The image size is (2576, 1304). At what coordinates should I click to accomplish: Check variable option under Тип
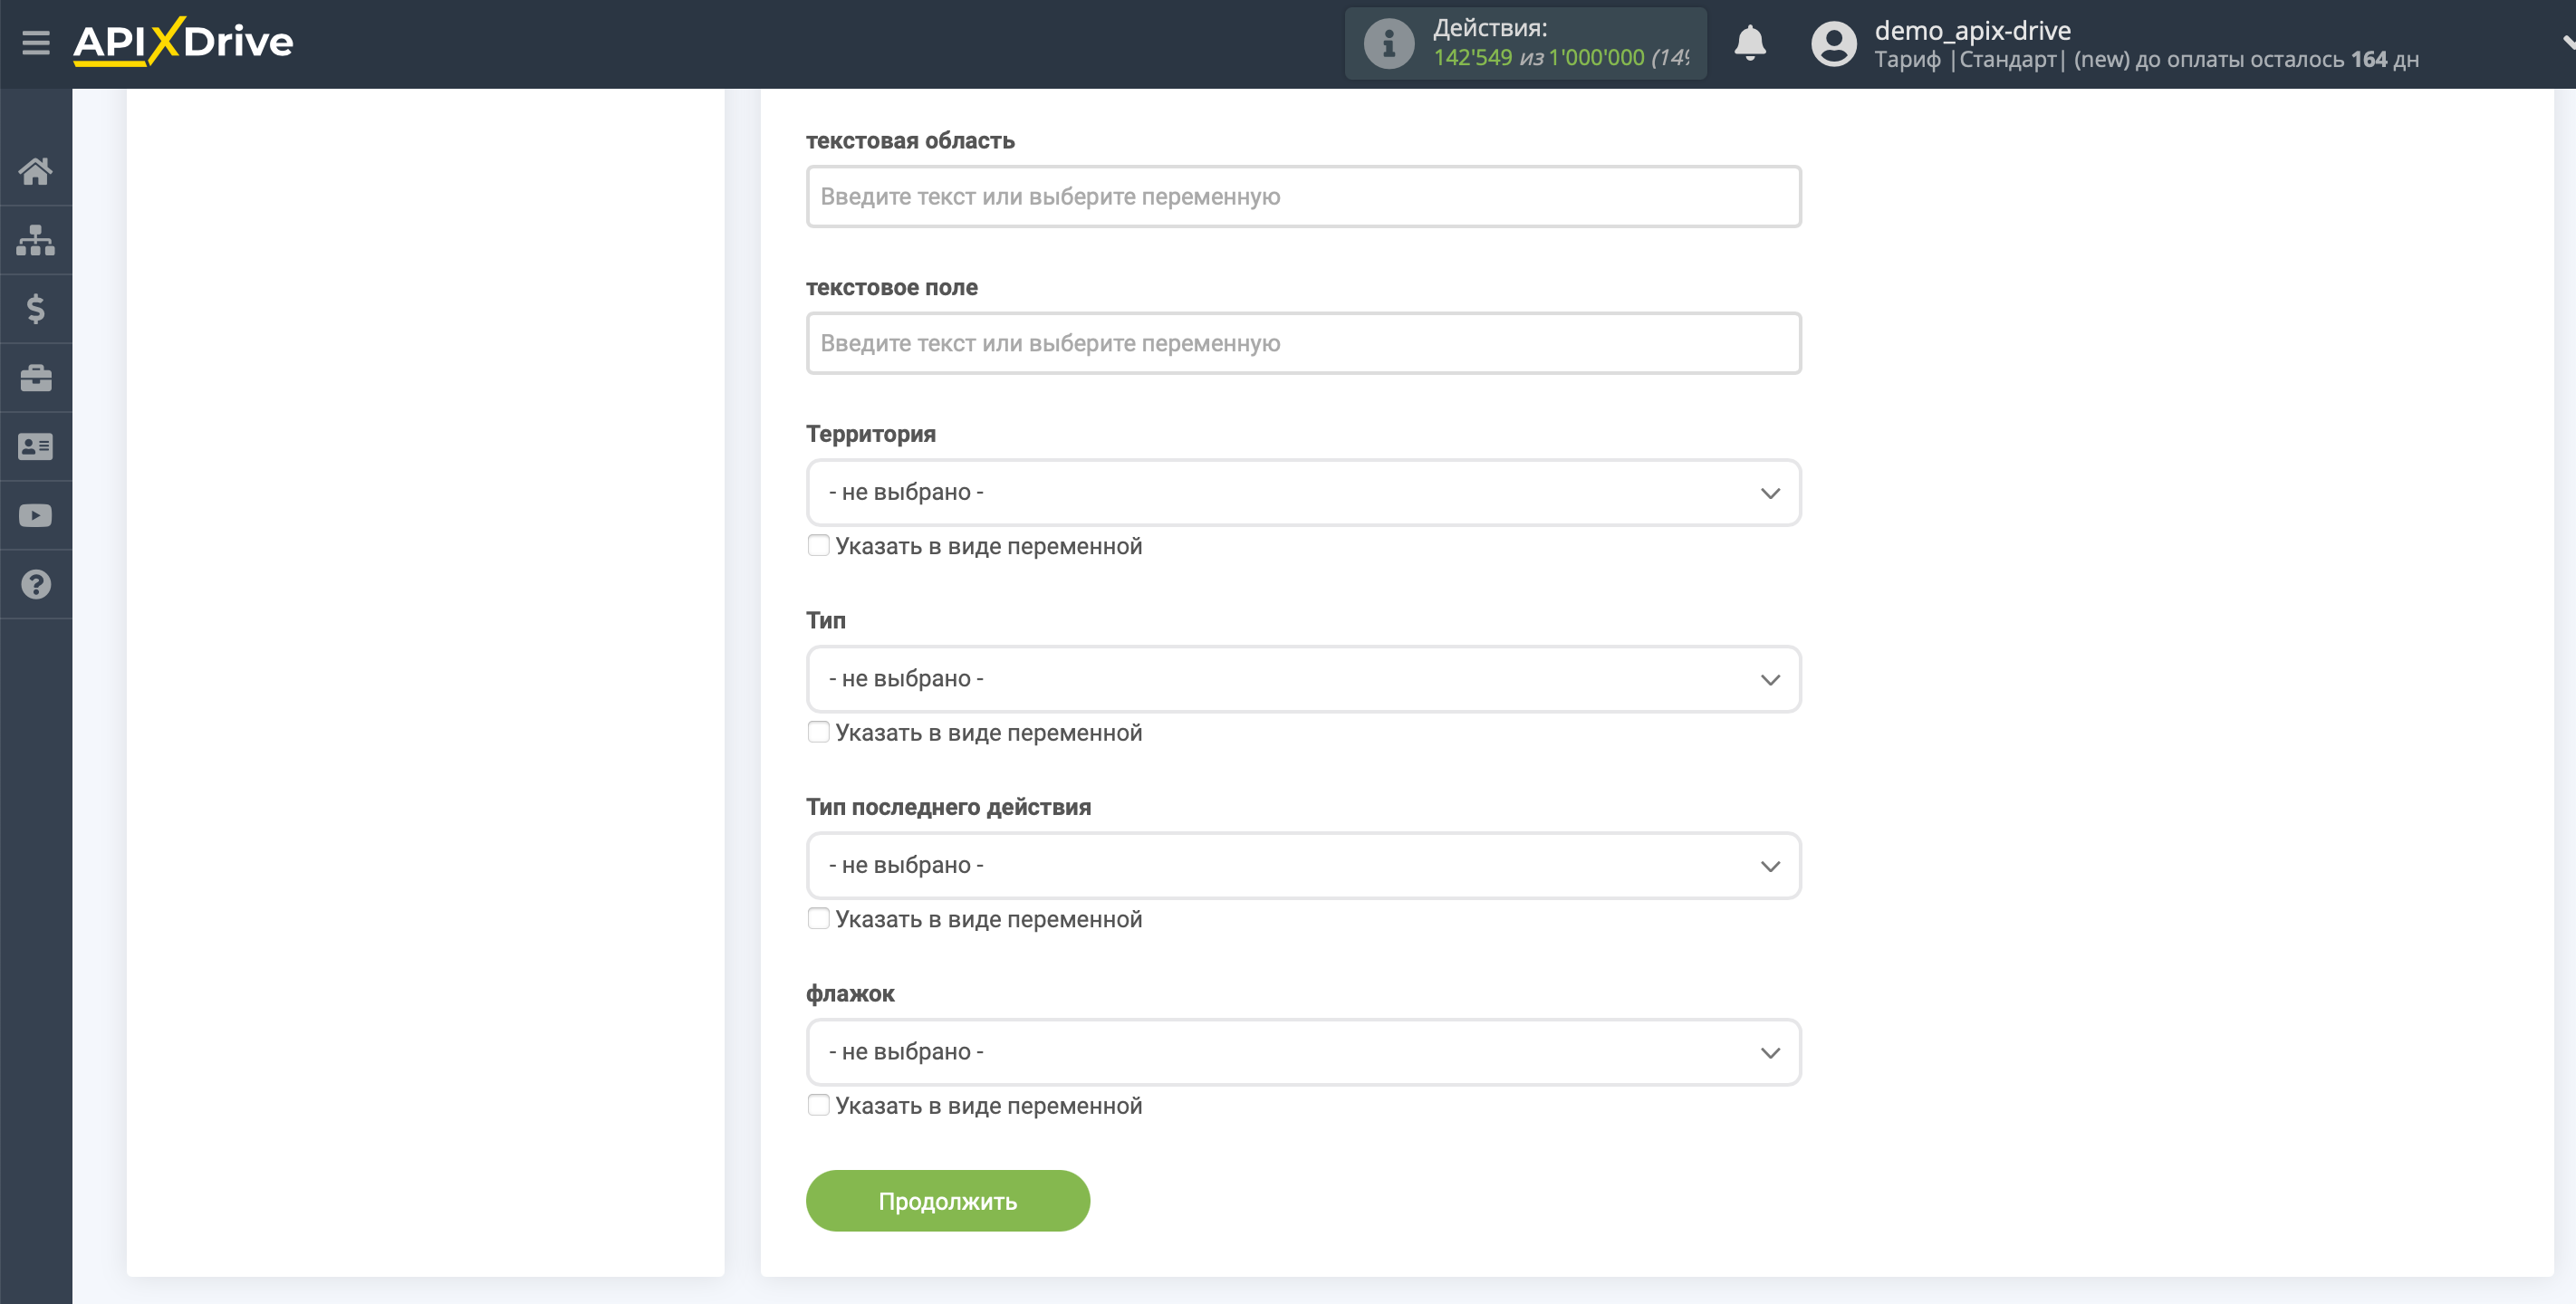(x=818, y=732)
